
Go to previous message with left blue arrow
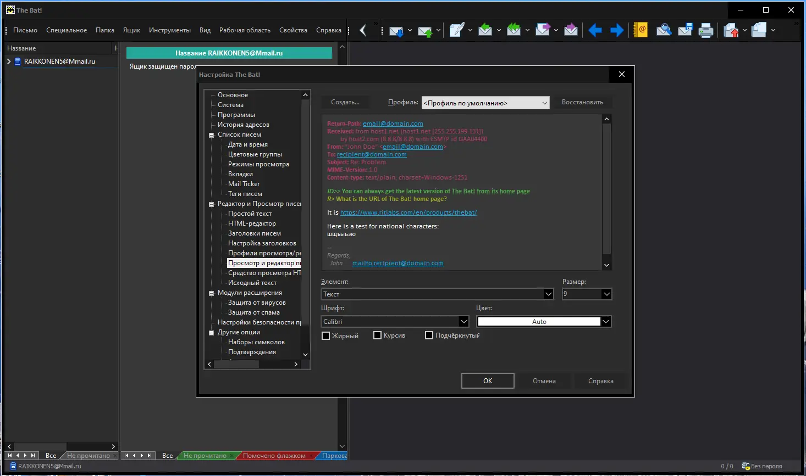[x=595, y=30]
